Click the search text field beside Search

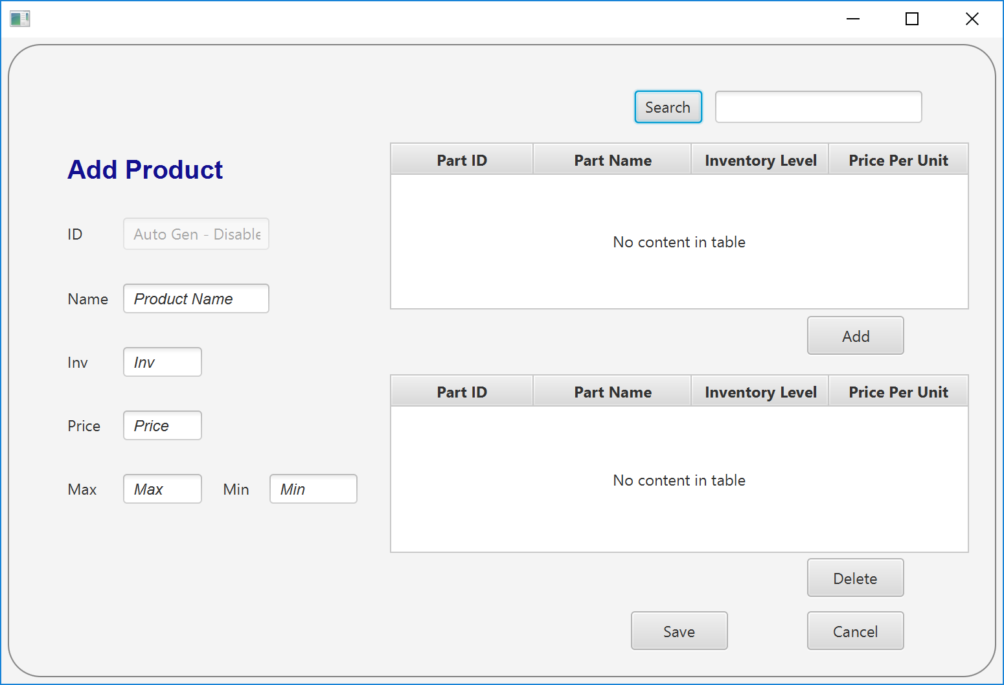817,106
